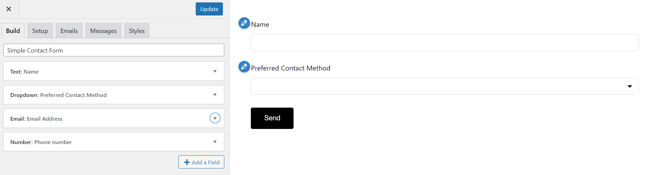The image size is (656, 175).
Task: Click the plus icon on Add a Field
Action: (187, 162)
